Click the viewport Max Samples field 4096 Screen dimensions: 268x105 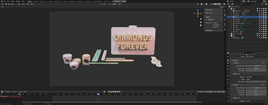[256, 68]
